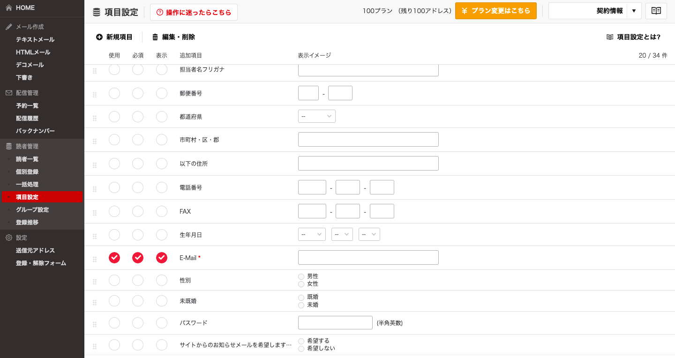Open the first 生年月日 dropdown
Screen dimensions: 675x358
[312, 234]
